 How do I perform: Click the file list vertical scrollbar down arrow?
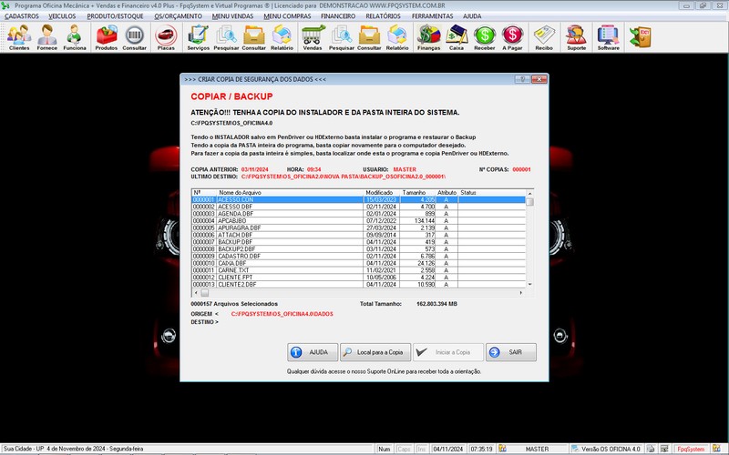530,284
